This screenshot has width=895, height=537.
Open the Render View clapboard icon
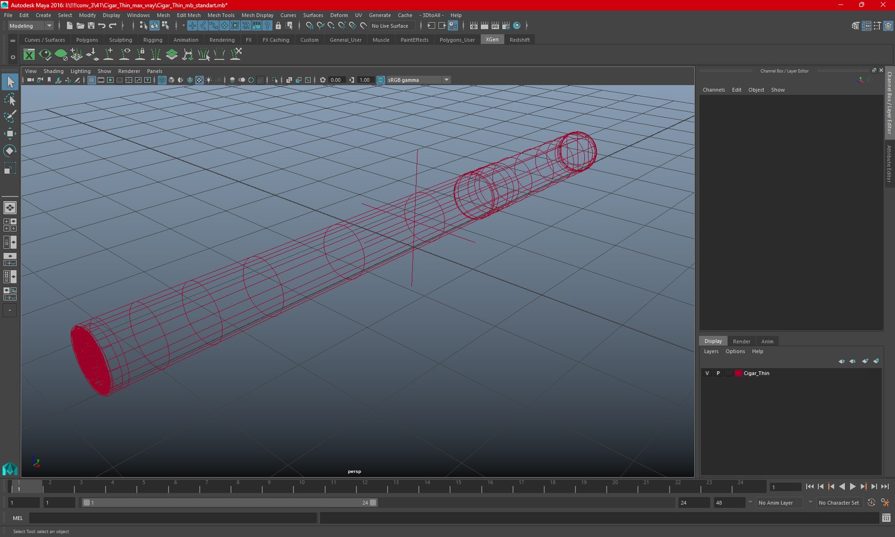pos(474,25)
